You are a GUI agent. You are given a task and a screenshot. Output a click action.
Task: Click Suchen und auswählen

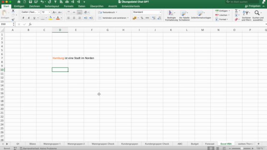click(258, 15)
